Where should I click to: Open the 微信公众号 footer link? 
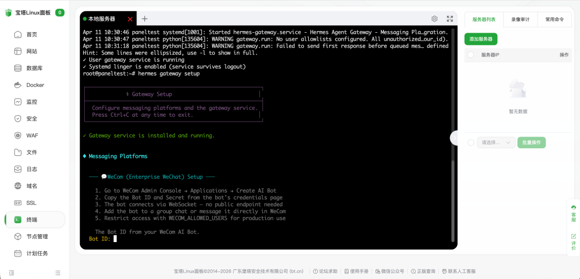click(389, 272)
